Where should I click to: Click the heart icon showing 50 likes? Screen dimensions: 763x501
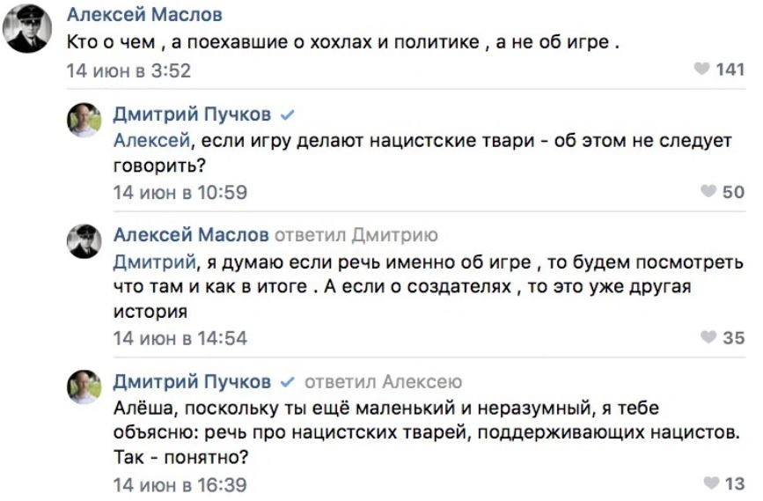708,191
